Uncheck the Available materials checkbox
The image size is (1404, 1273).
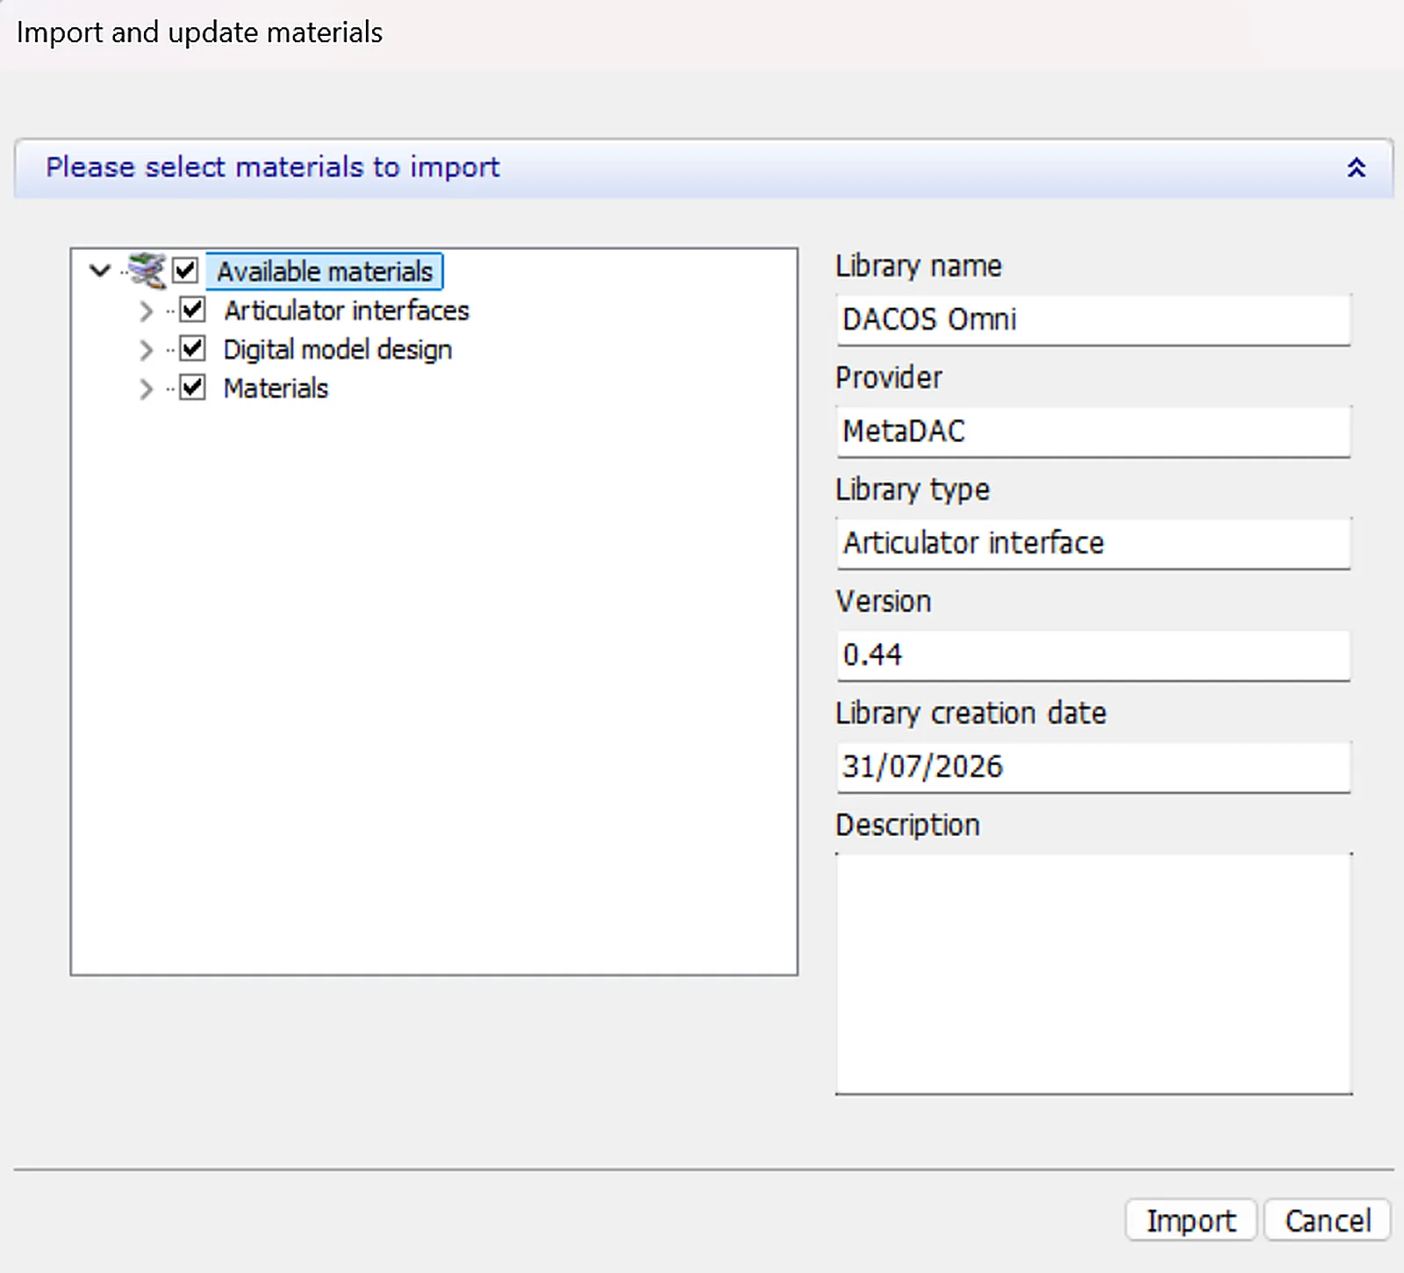(185, 270)
